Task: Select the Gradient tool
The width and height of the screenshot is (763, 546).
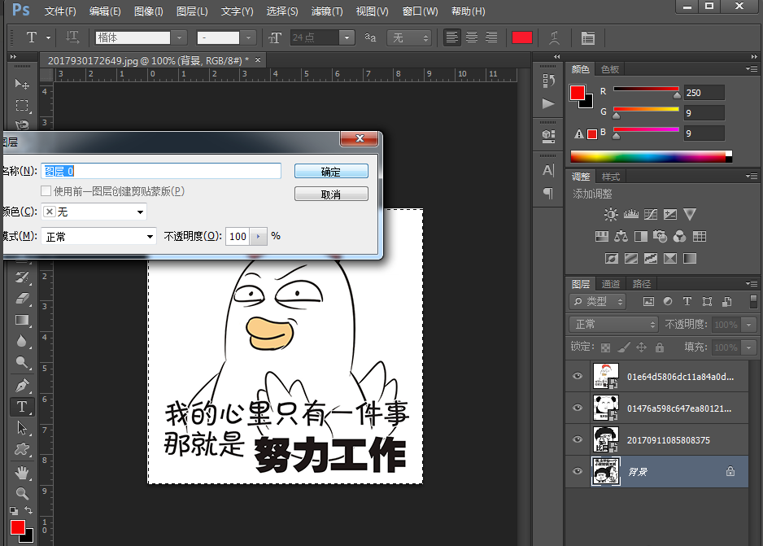Action: click(x=22, y=317)
